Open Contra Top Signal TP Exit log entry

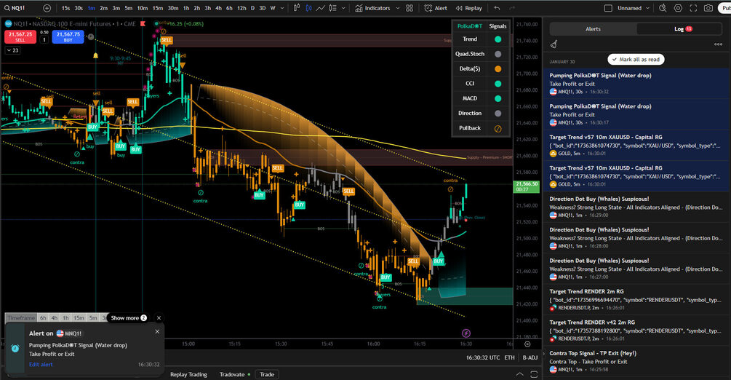[636, 361]
